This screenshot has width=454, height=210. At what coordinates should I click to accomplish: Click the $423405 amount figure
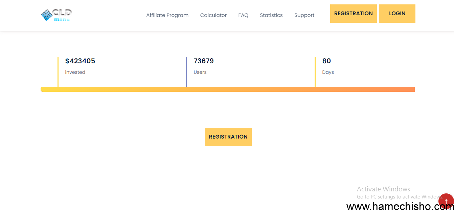click(80, 61)
